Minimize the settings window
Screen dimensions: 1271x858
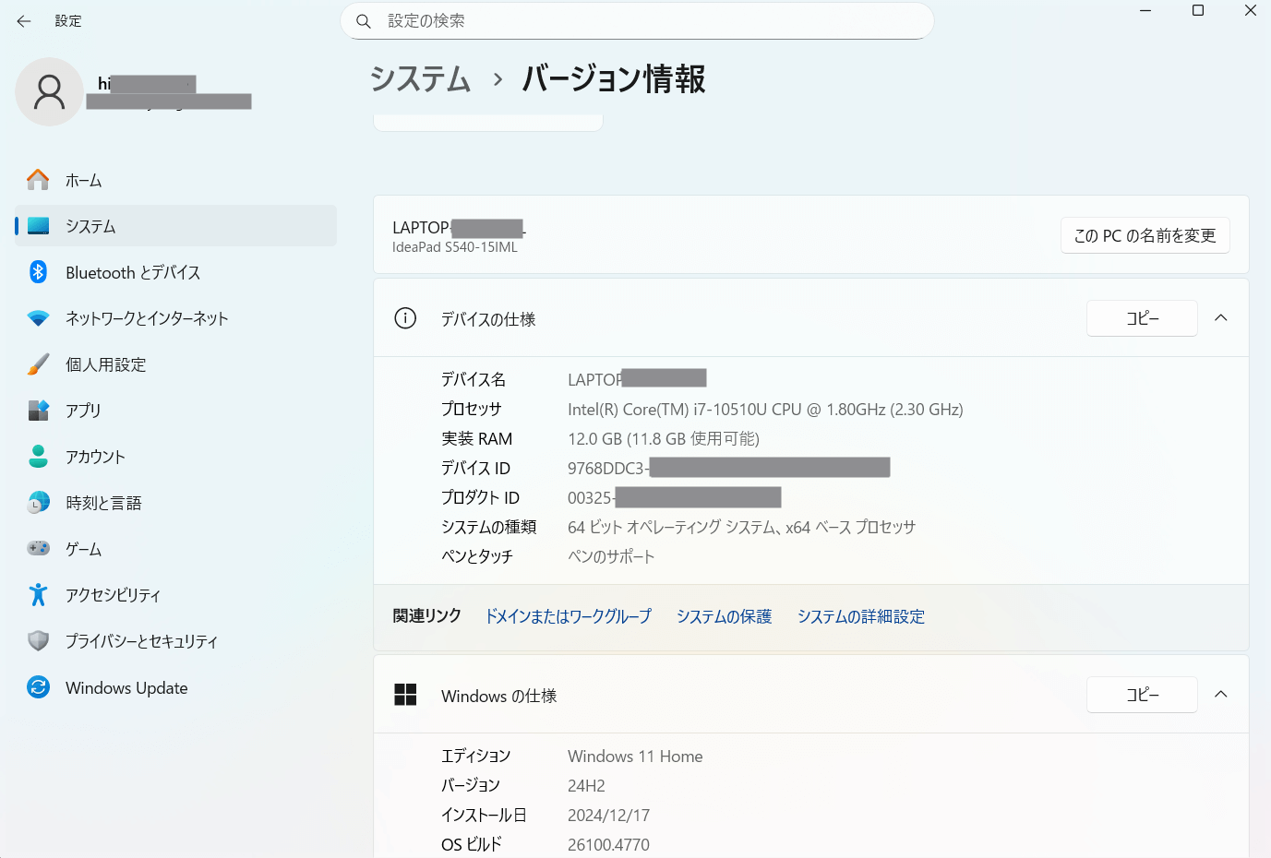click(1145, 11)
